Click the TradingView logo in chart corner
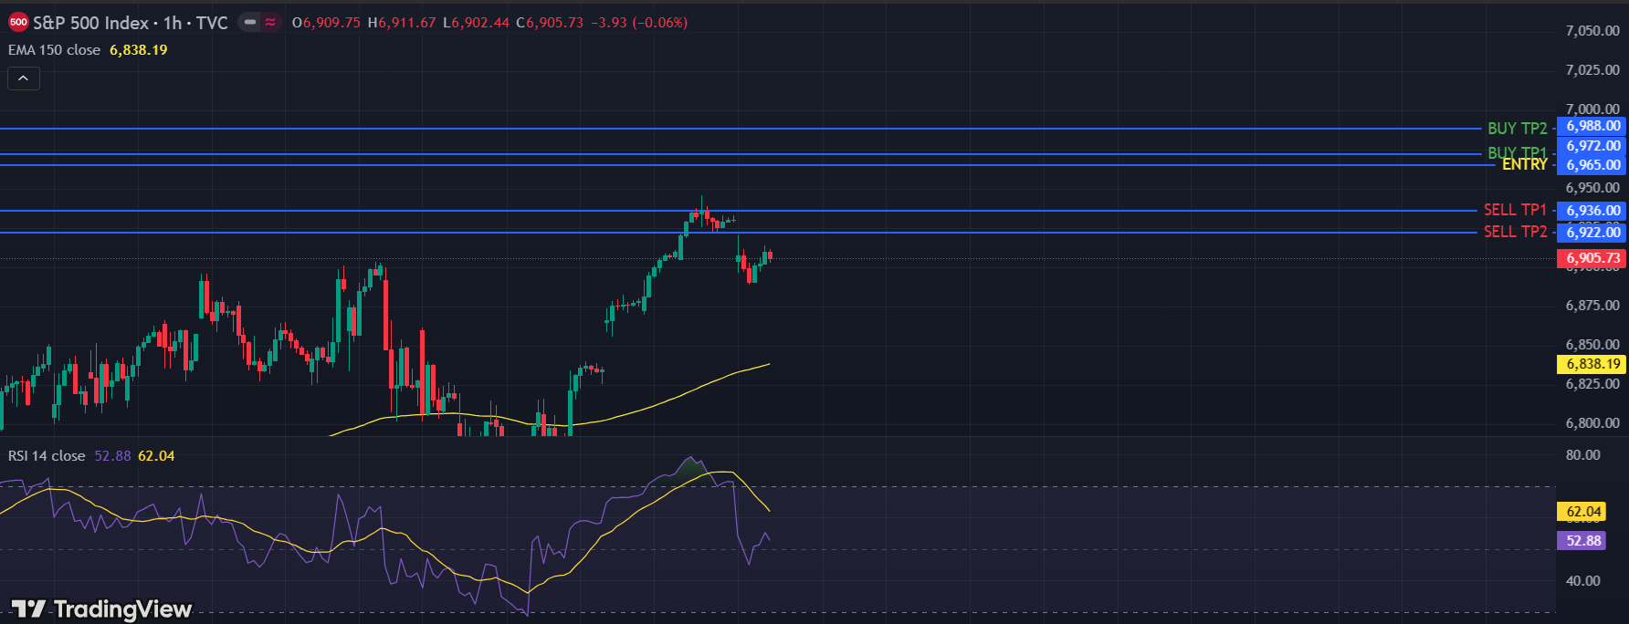 [x=101, y=608]
